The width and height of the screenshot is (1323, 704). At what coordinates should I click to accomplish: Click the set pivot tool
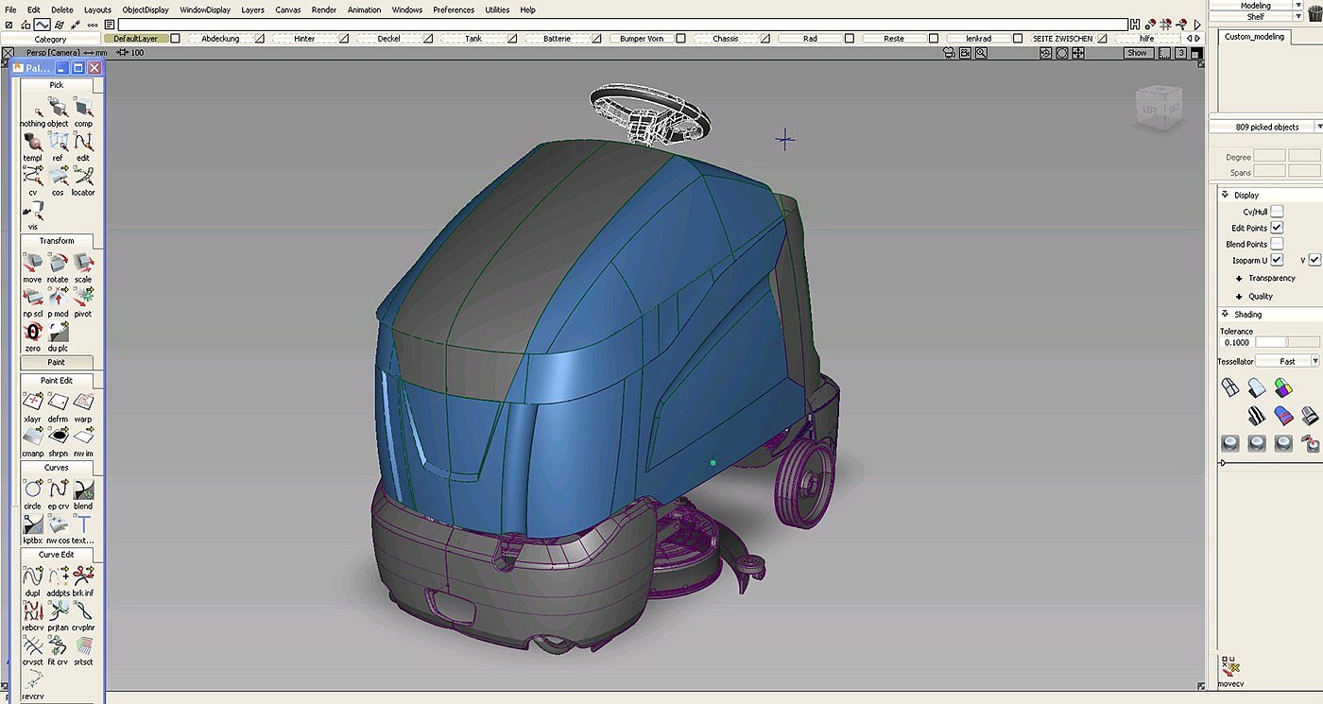[83, 298]
